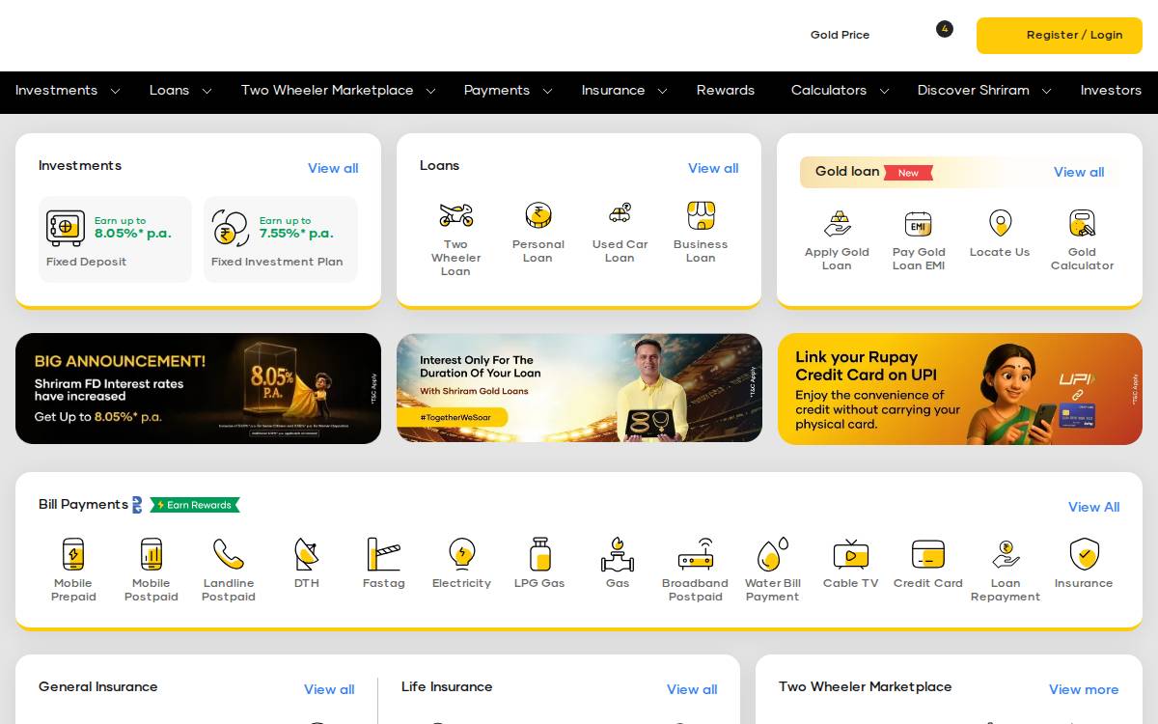Select the Personal Loan coin icon
The height and width of the screenshot is (724, 1158).
pyautogui.click(x=538, y=214)
